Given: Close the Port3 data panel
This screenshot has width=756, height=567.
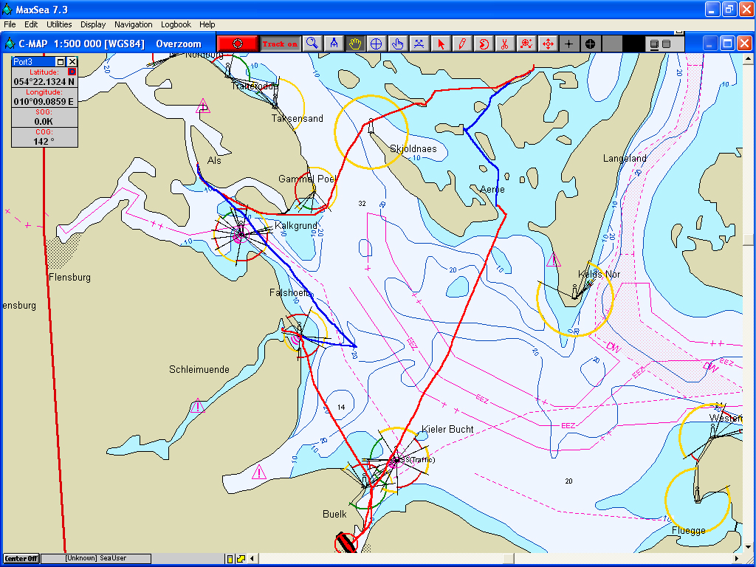Looking at the screenshot, I should point(72,62).
